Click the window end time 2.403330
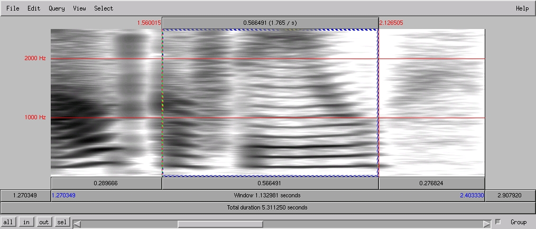This screenshot has height=229, width=536. click(472, 196)
